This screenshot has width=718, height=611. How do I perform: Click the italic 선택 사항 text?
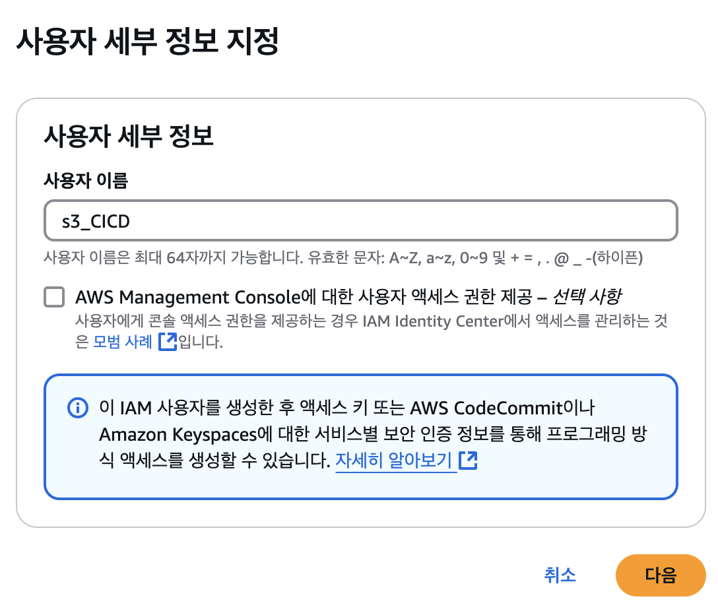587,296
